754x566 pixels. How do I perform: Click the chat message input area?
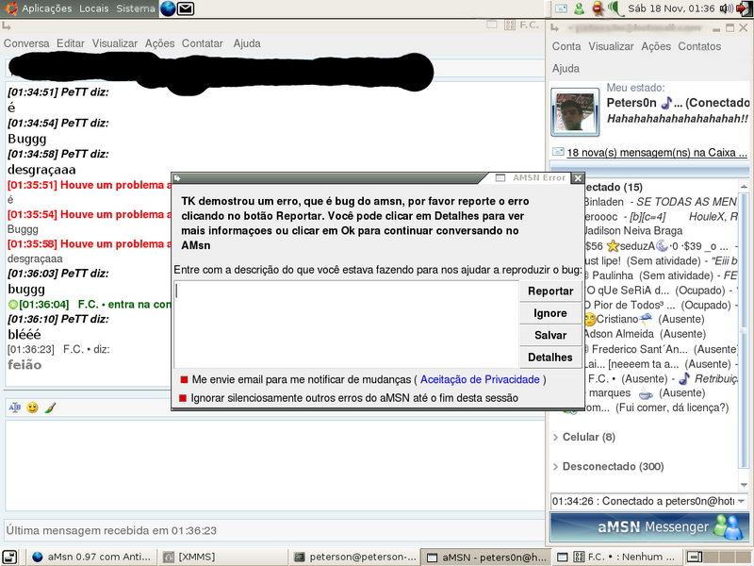[x=274, y=465]
